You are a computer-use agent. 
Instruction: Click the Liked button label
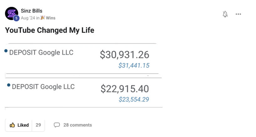[x=23, y=125]
